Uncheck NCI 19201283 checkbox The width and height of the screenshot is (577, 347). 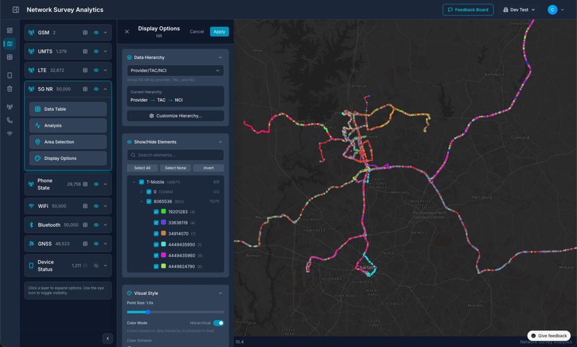coord(156,211)
